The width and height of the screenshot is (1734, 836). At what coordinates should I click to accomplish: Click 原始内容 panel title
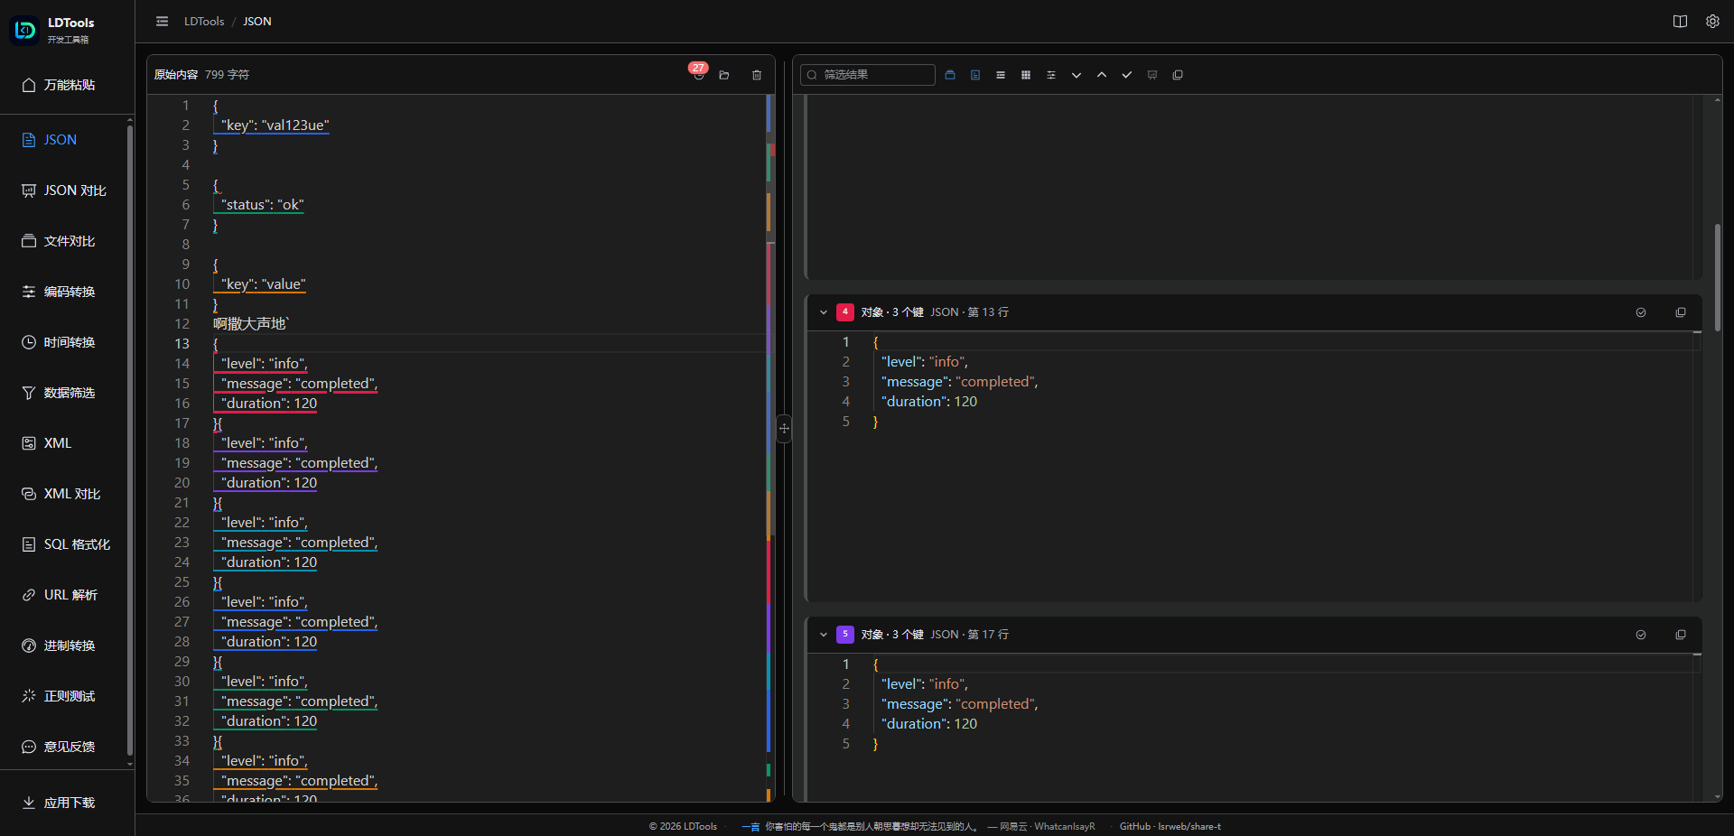pyautogui.click(x=176, y=75)
